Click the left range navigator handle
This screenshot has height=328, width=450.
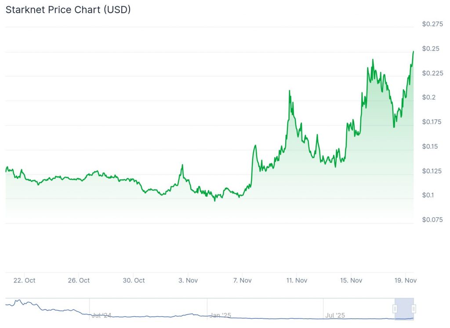tap(395, 309)
